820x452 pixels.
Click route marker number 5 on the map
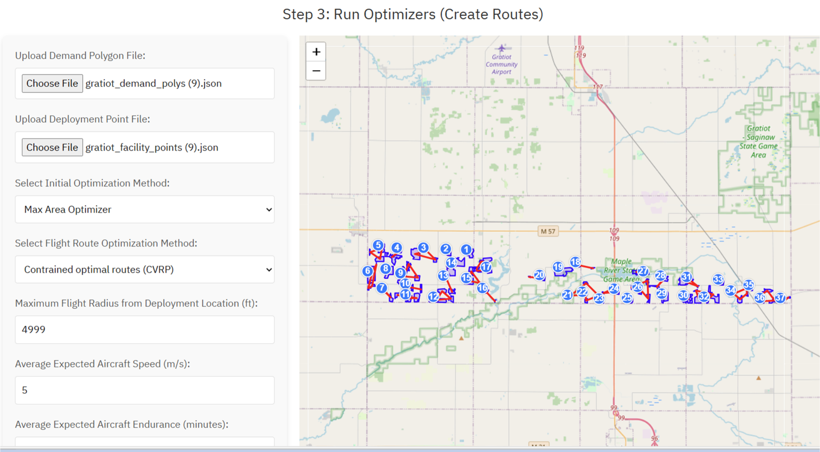point(378,245)
